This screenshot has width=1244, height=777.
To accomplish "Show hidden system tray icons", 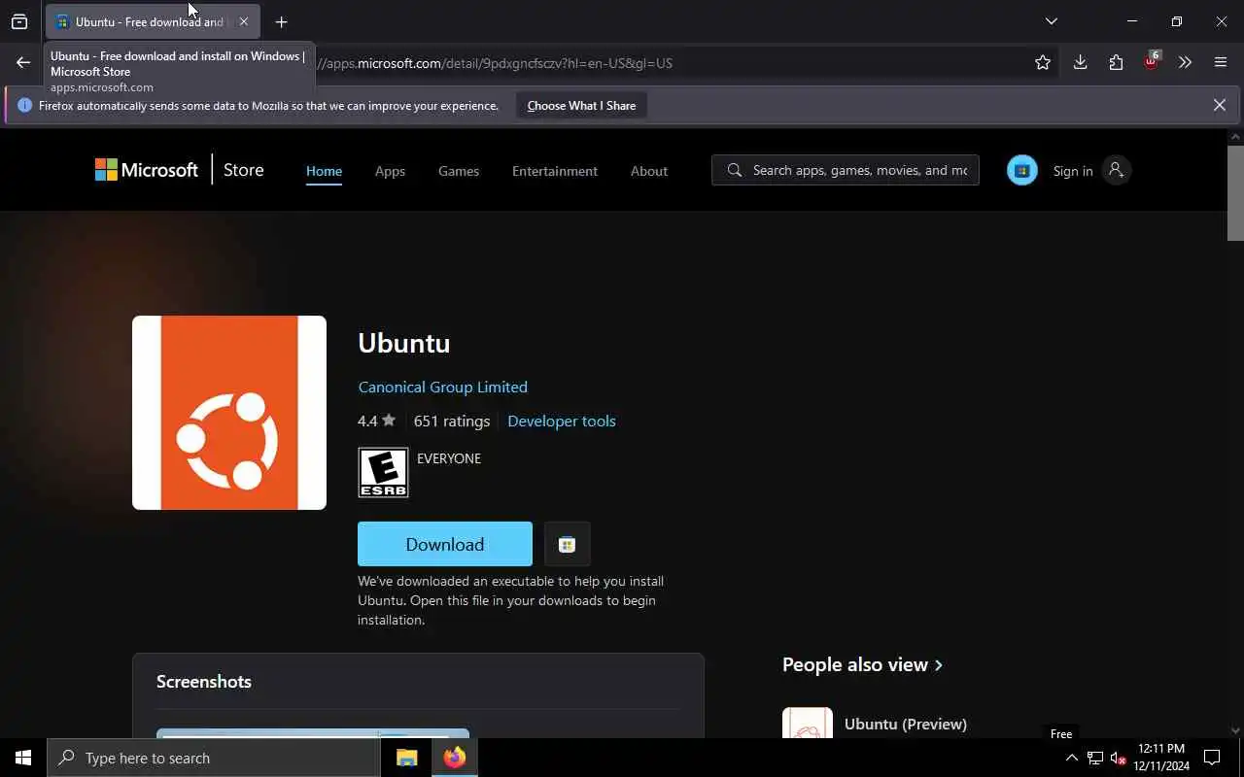I will point(1071,758).
